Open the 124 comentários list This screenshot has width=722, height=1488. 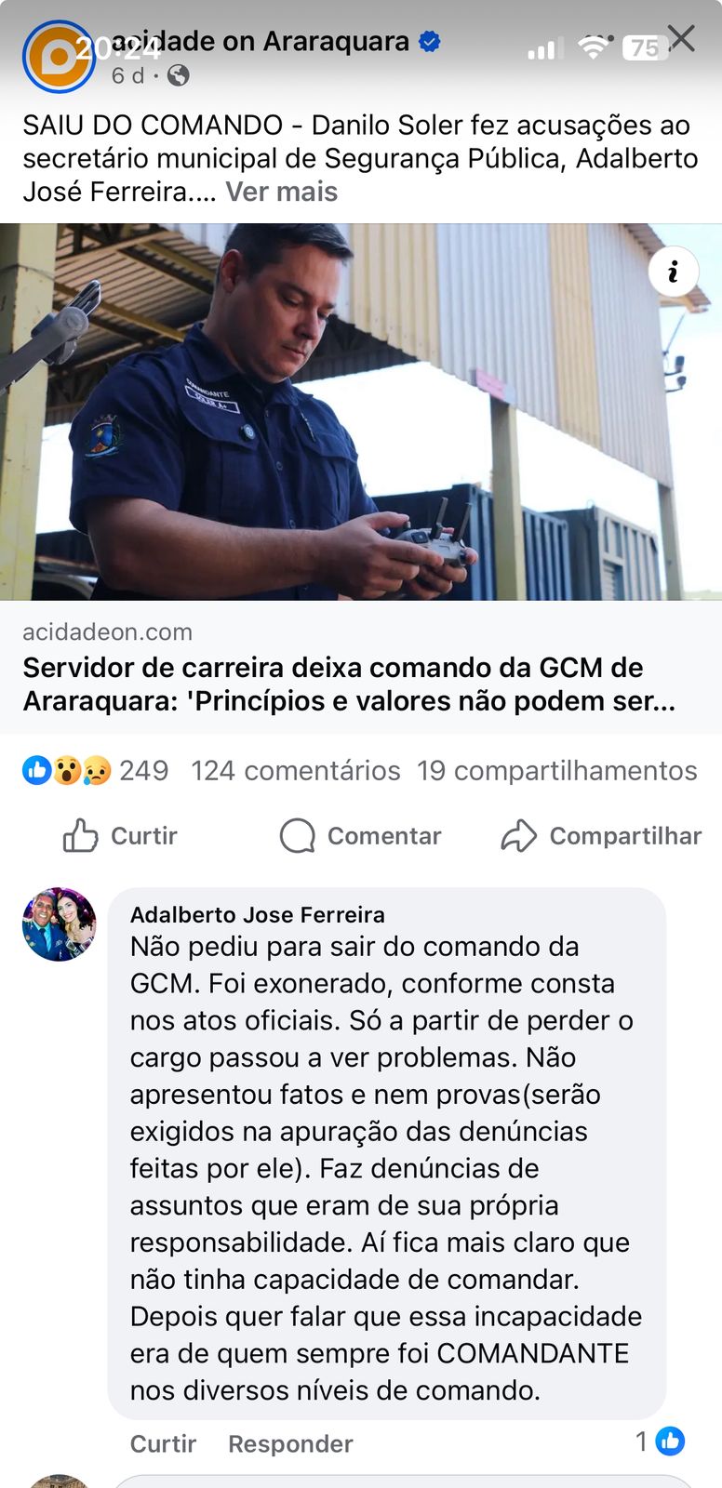296,770
